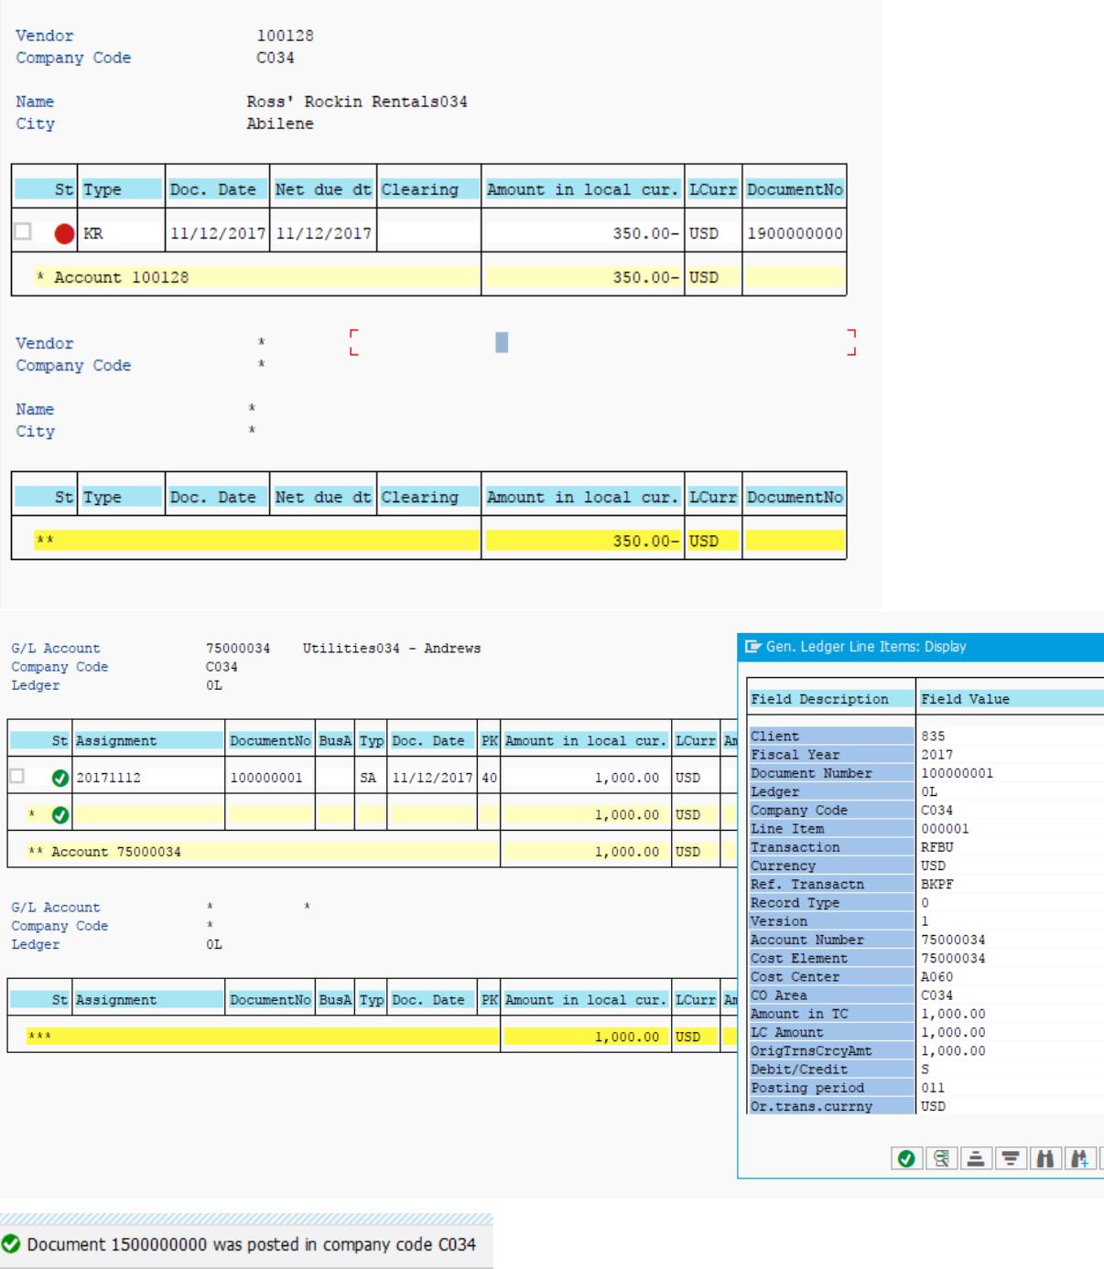The image size is (1104, 1269).
Task: Open the details magnifier icon in dialog
Action: click(x=940, y=1158)
